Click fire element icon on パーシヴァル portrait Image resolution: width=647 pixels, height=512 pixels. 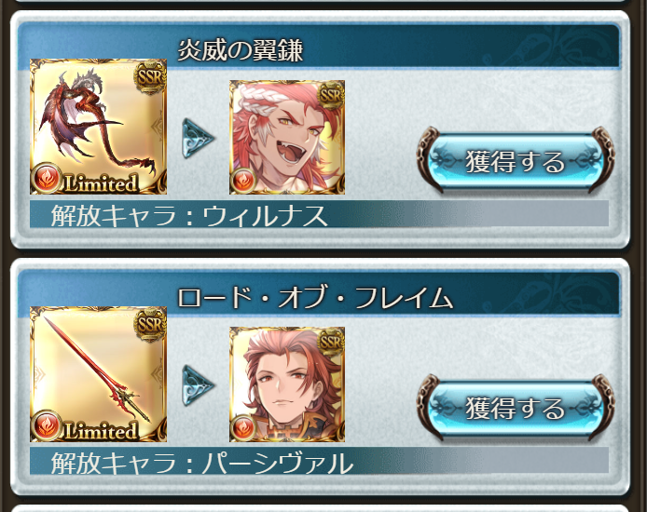pyautogui.click(x=243, y=428)
